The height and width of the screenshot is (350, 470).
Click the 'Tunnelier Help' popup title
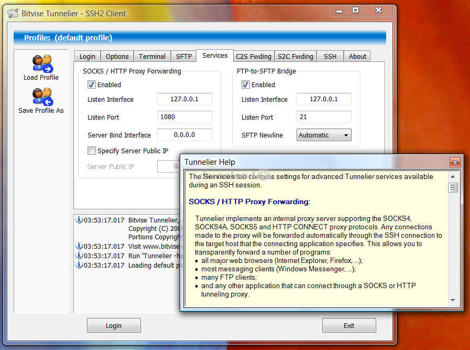coord(210,162)
